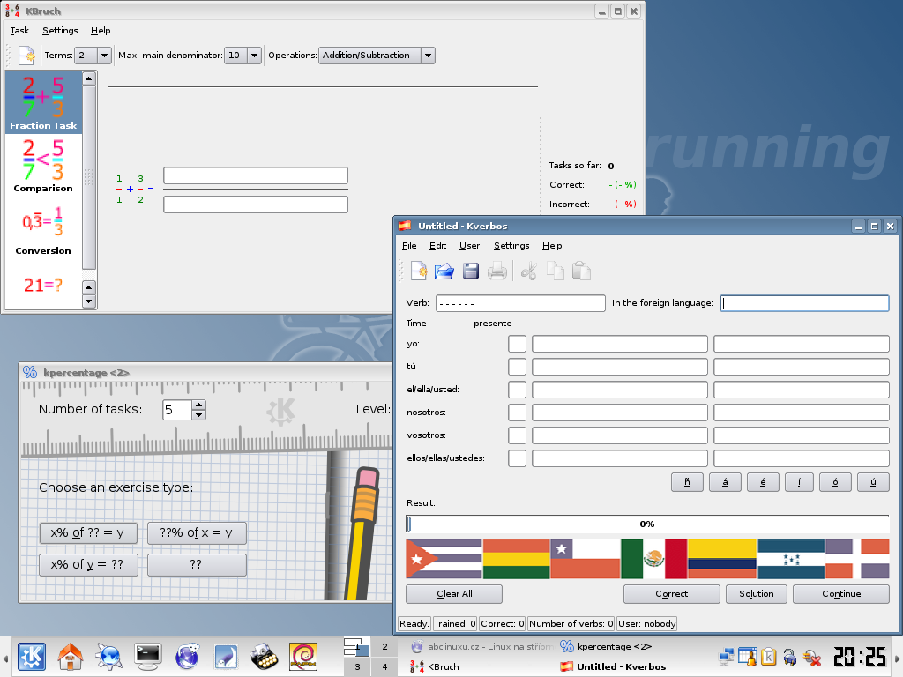Open the Kverbos File menu
The width and height of the screenshot is (903, 677).
tap(409, 246)
